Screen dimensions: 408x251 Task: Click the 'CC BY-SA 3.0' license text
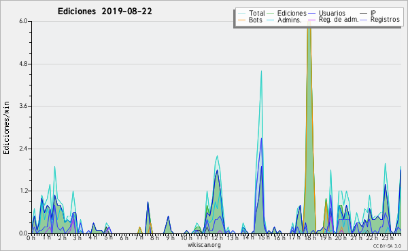coord(387,246)
